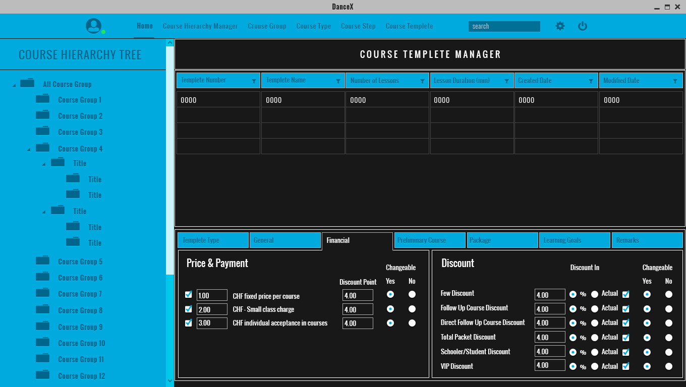Screen dimensions: 686x387
Task: Uncheck the CHF - Small class charge checkbox
Action: tap(189, 309)
